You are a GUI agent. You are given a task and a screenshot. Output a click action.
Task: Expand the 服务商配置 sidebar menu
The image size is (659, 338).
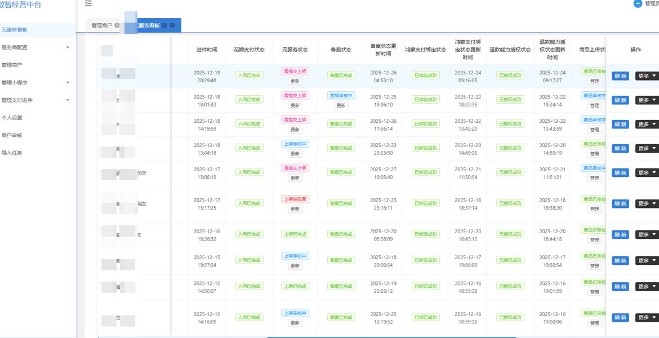(68, 47)
